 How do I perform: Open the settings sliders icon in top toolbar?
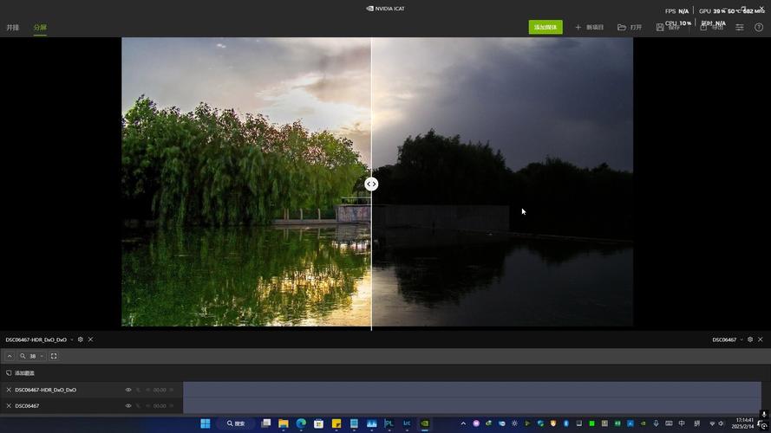point(740,27)
